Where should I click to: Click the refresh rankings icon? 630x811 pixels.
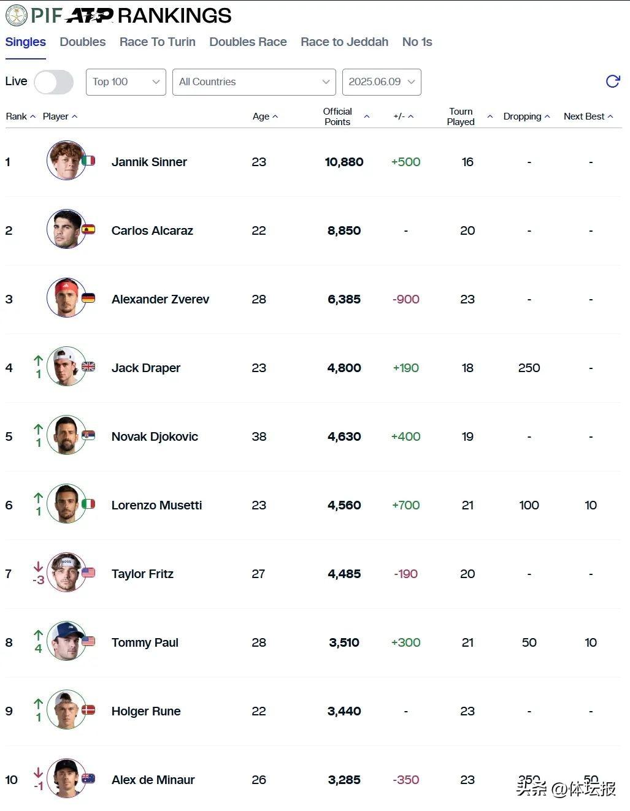[612, 82]
